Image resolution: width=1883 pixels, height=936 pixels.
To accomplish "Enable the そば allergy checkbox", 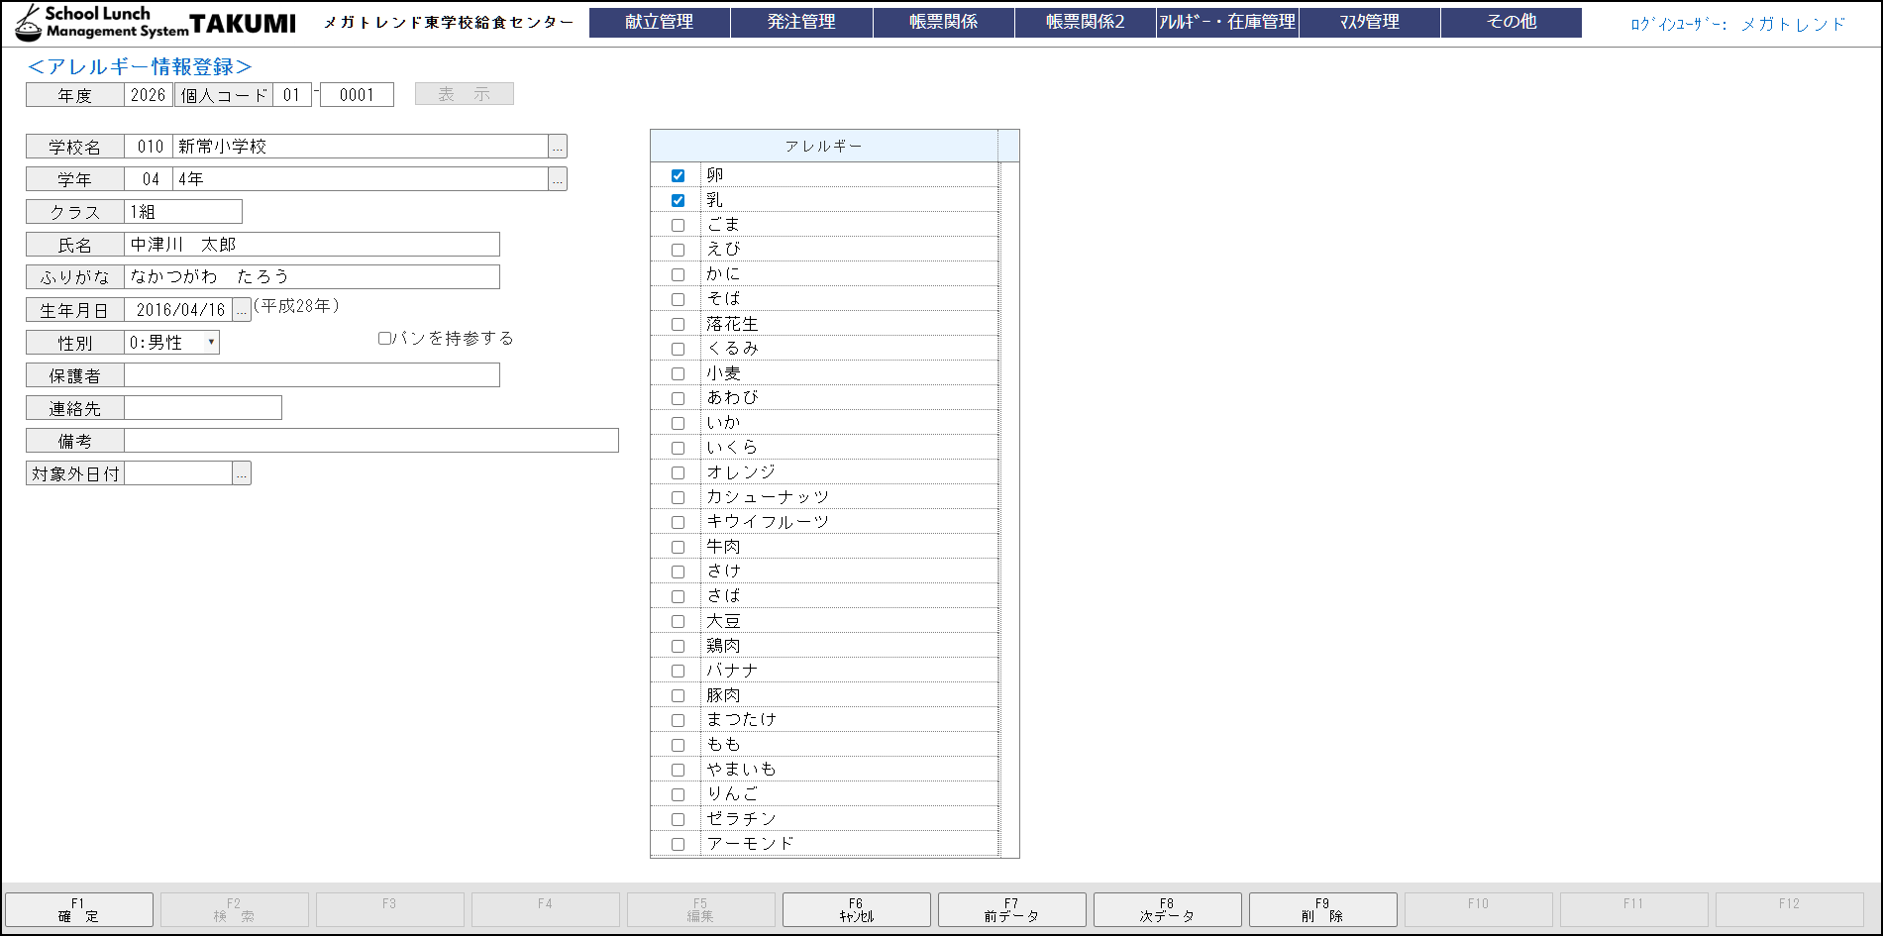I will pyautogui.click(x=678, y=298).
